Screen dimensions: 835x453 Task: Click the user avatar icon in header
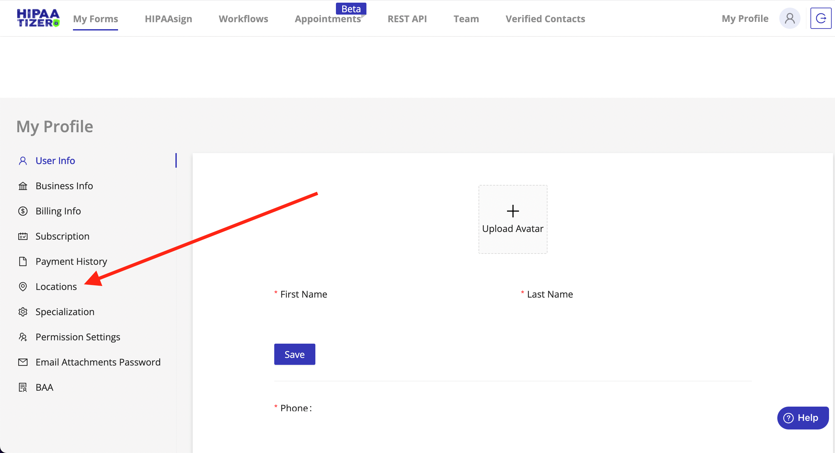click(x=790, y=18)
